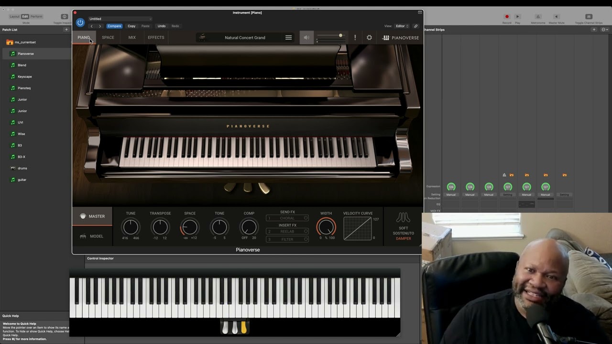Click the pedals icon above SOFT
This screenshot has width=612, height=344.
click(403, 218)
